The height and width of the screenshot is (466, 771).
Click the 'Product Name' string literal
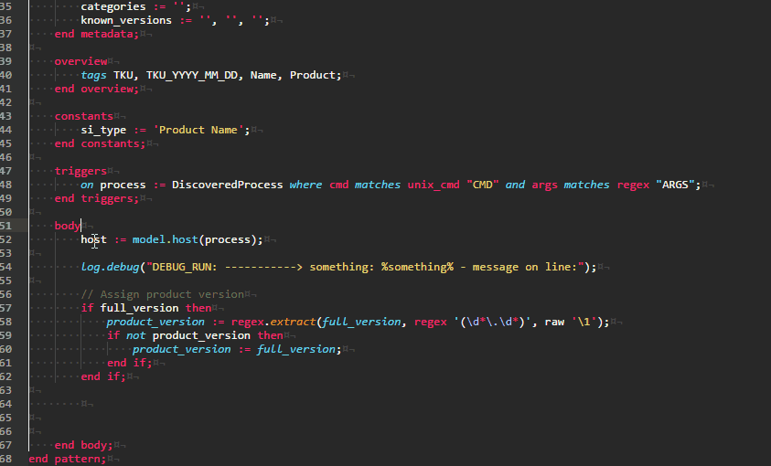[x=198, y=130]
